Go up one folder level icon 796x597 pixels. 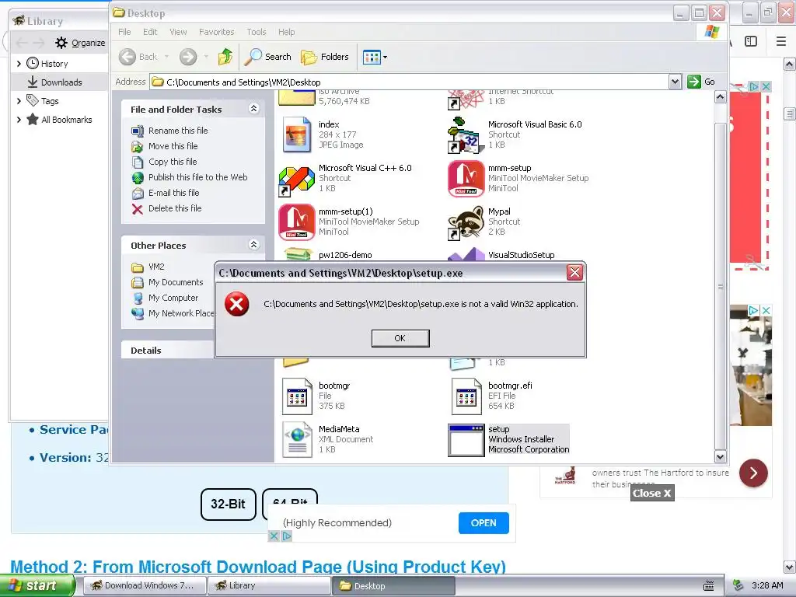click(225, 57)
